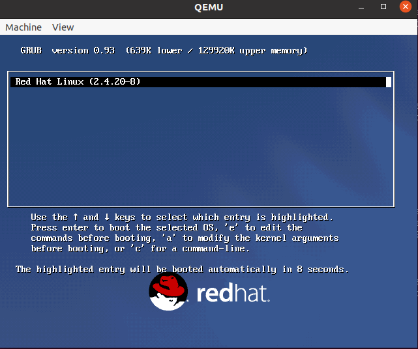Minimize the QEMU window
The image size is (418, 349).
click(361, 7)
